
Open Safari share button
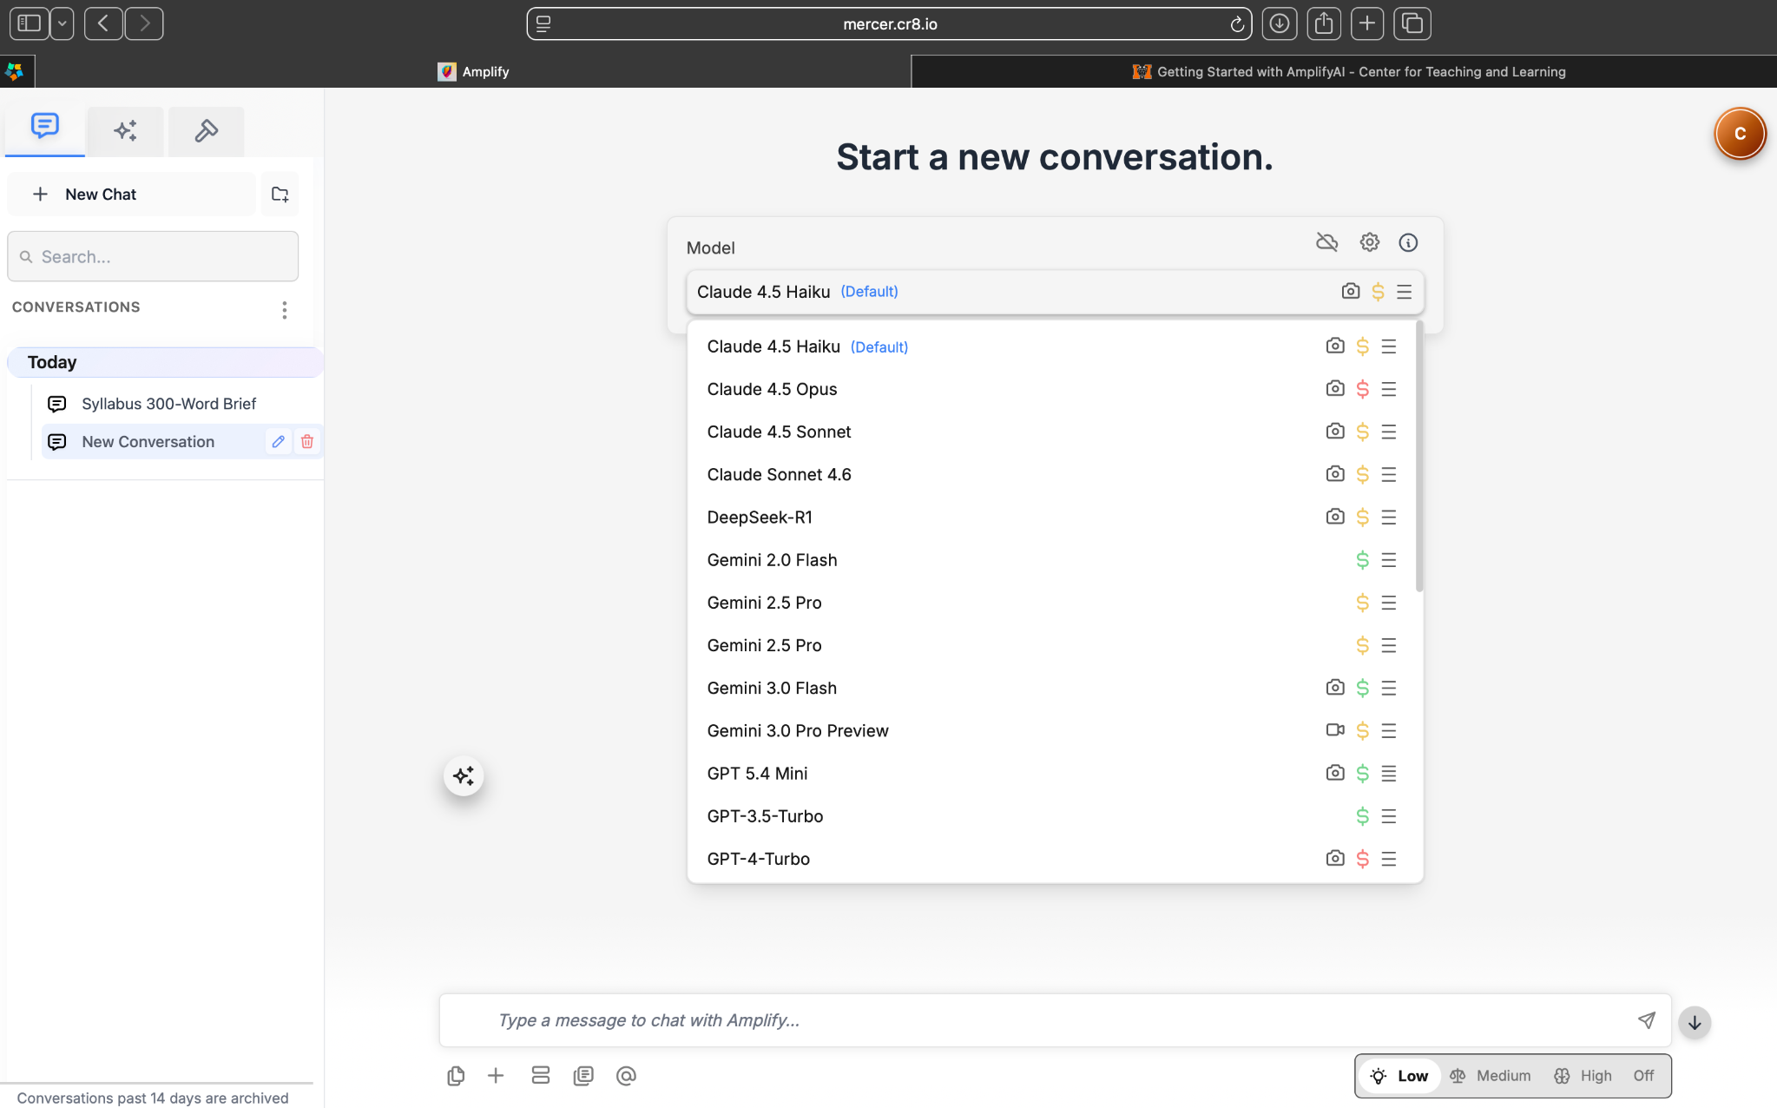tap(1324, 23)
